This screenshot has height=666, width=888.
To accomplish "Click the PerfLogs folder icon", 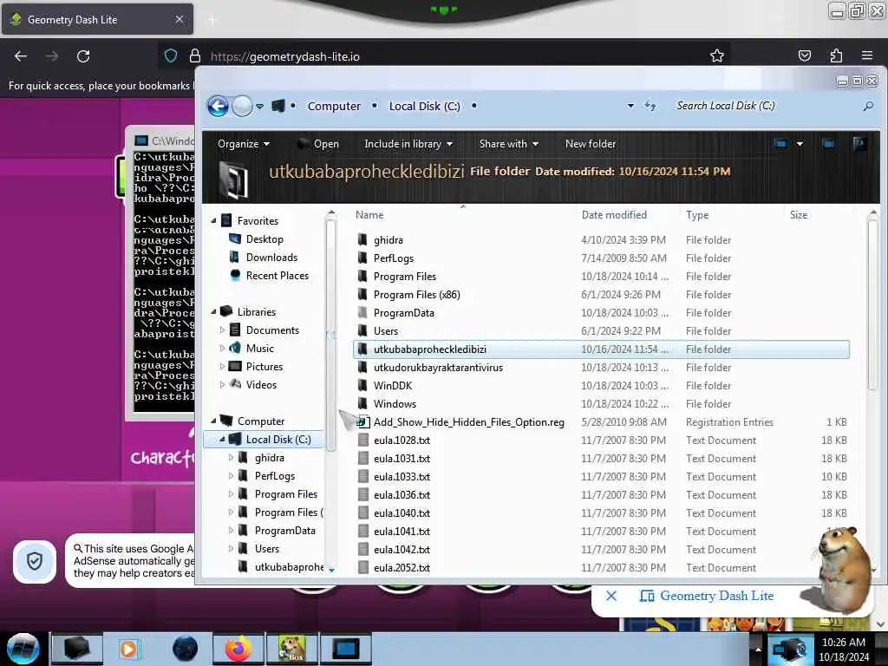I will [362, 258].
